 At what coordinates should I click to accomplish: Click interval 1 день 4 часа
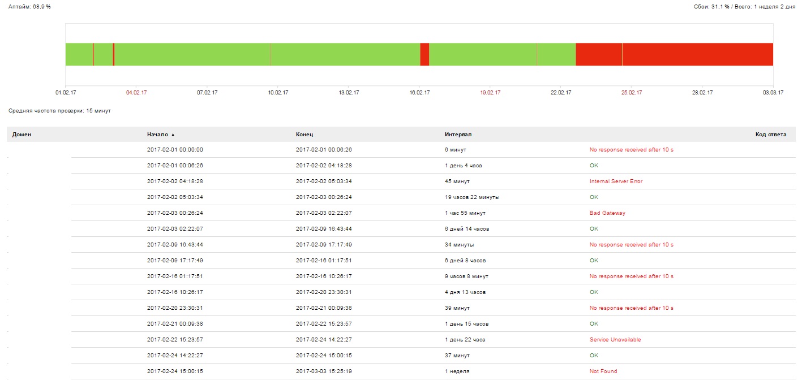pyautogui.click(x=463, y=166)
